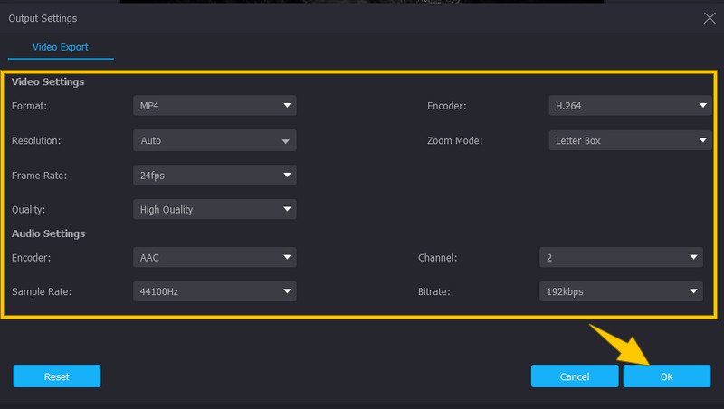The image size is (724, 409).
Task: Click the Cancel button
Action: pyautogui.click(x=575, y=376)
